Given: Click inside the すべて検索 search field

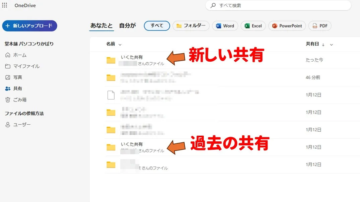Looking at the screenshot, I should pos(278,5).
